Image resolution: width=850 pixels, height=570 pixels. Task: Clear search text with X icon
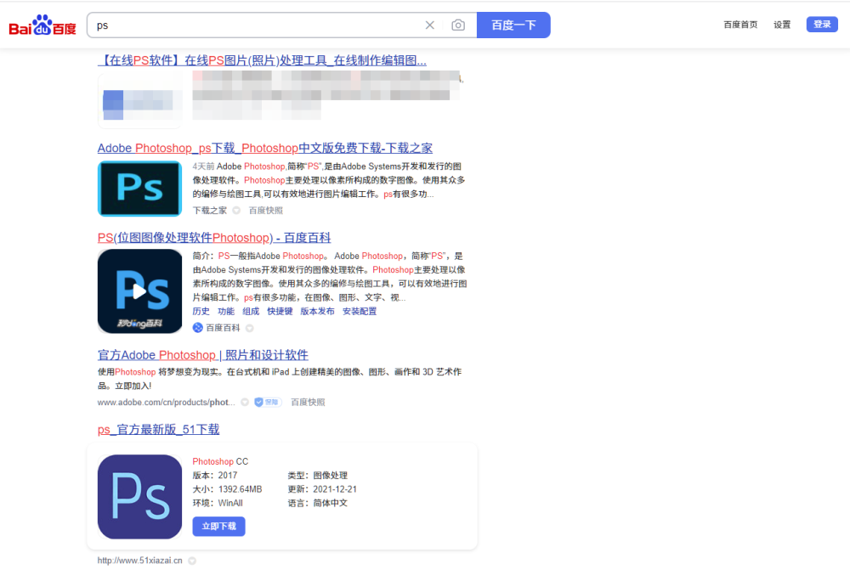click(430, 25)
